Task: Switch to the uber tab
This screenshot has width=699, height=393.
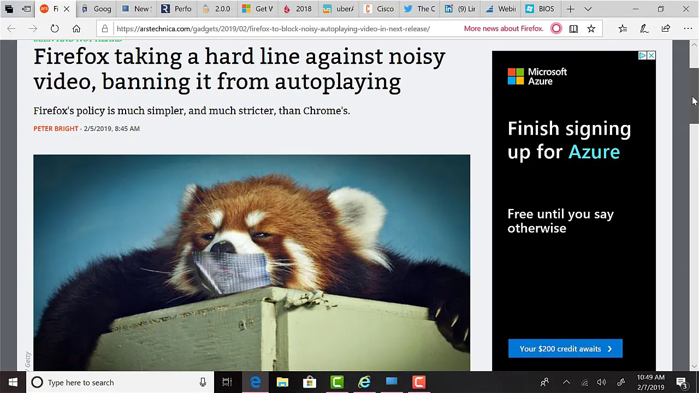Action: (339, 9)
